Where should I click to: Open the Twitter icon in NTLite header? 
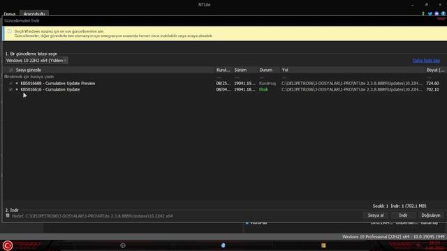click(430, 14)
